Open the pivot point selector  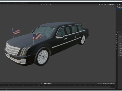click(x=45, y=5)
